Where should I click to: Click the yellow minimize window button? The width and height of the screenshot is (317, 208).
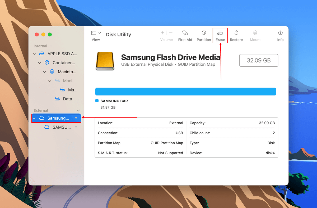43,35
